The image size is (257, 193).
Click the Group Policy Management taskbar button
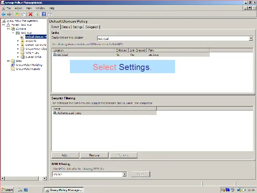[x=64, y=190]
